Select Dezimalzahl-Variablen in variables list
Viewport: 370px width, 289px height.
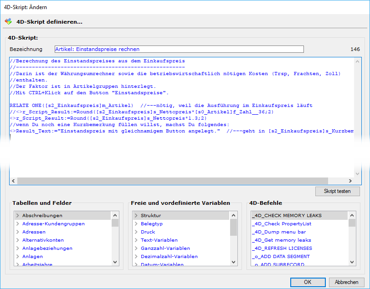pos(169,257)
